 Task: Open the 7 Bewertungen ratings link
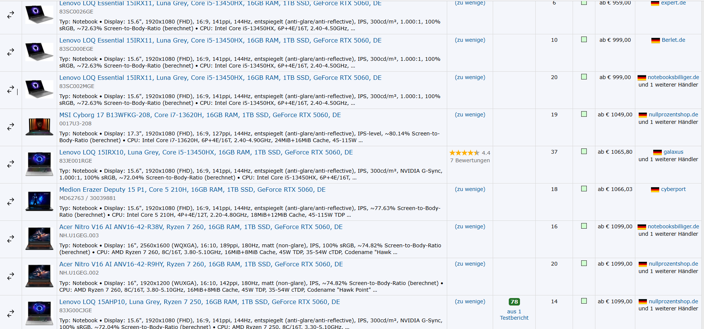[470, 160]
